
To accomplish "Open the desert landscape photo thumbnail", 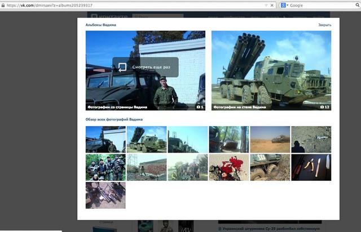I will (270, 139).
